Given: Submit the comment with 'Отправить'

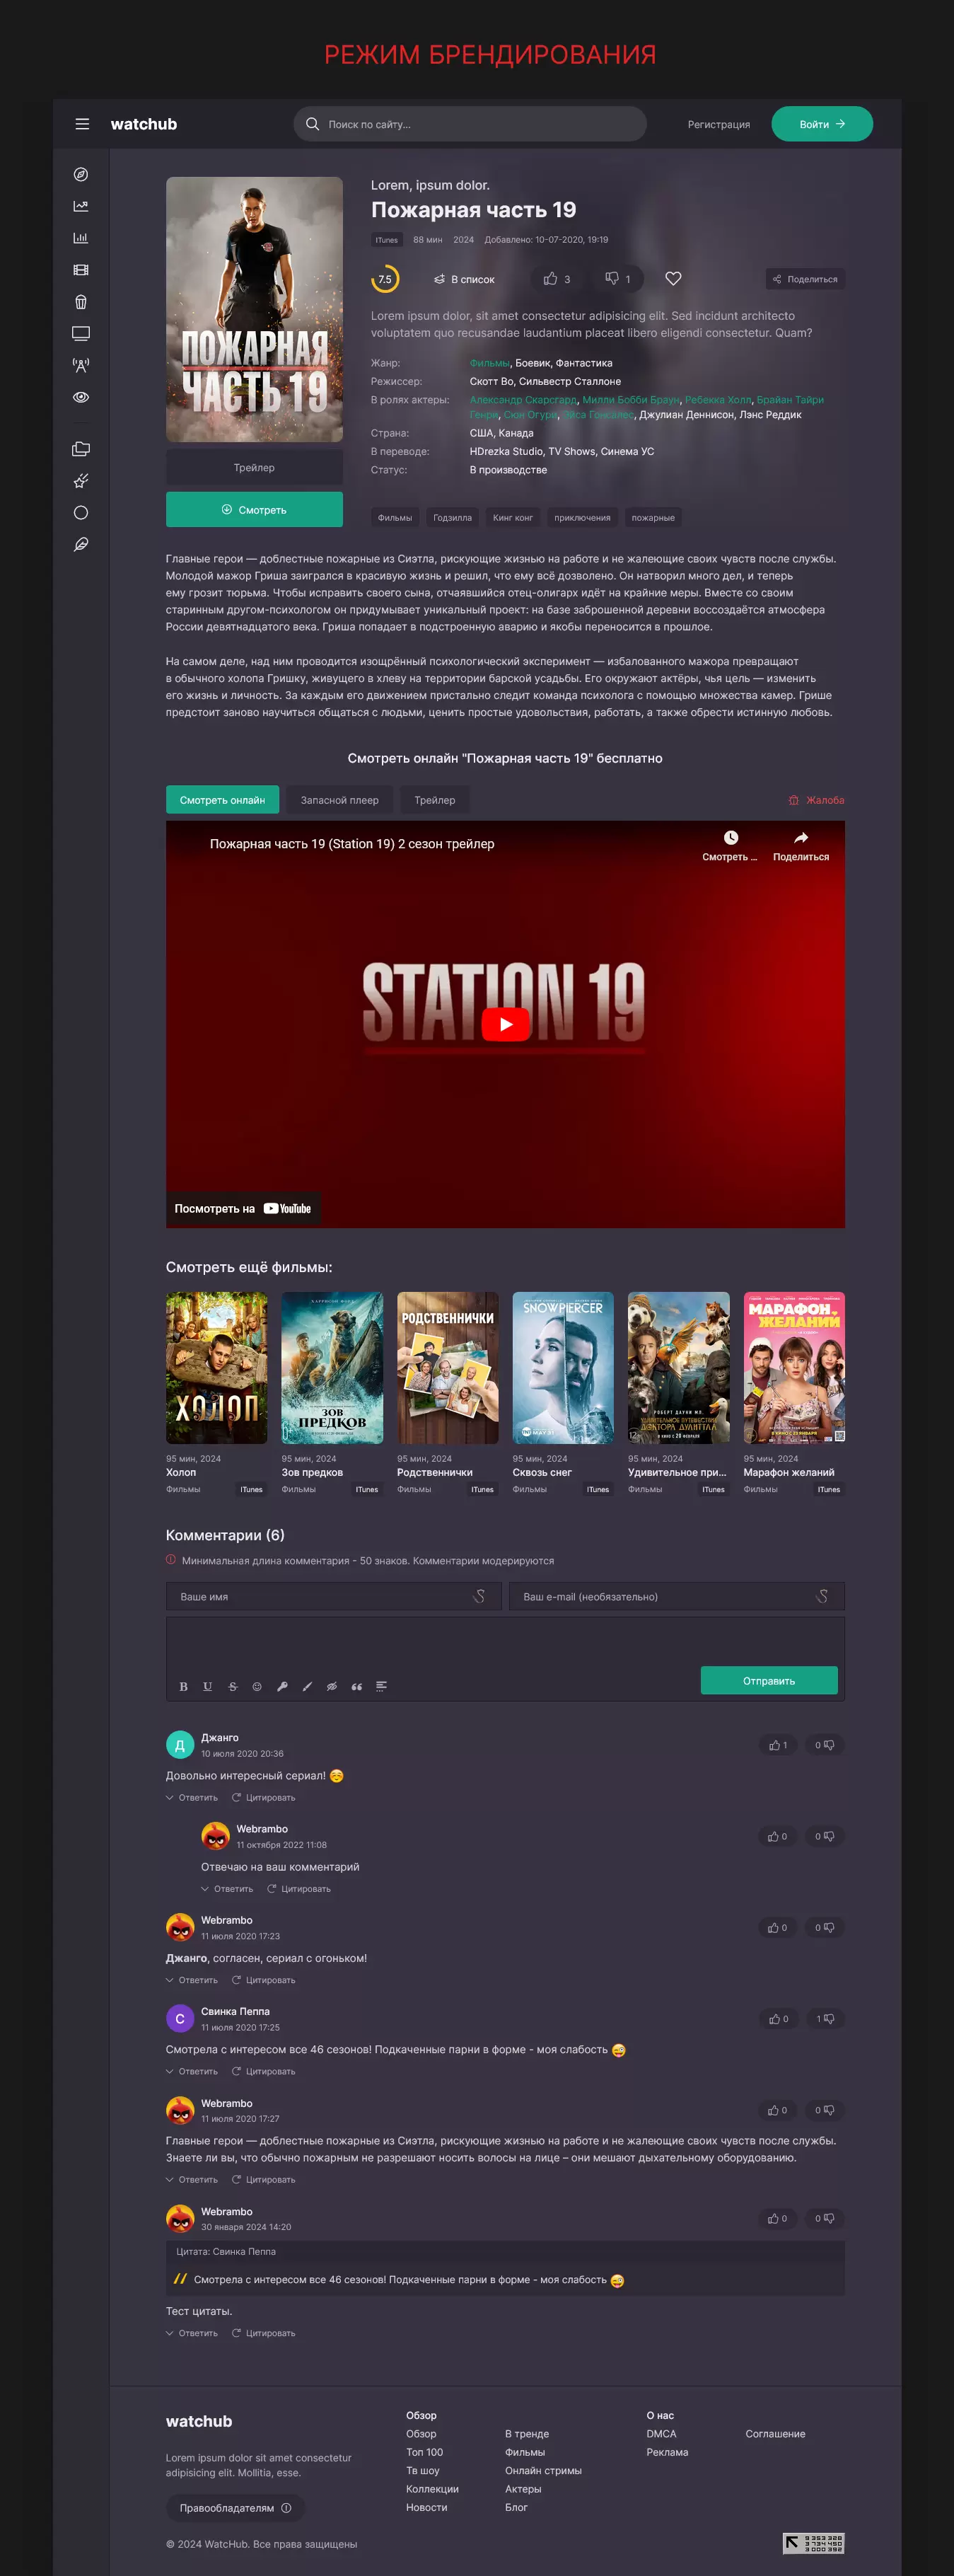Looking at the screenshot, I should (x=769, y=1680).
